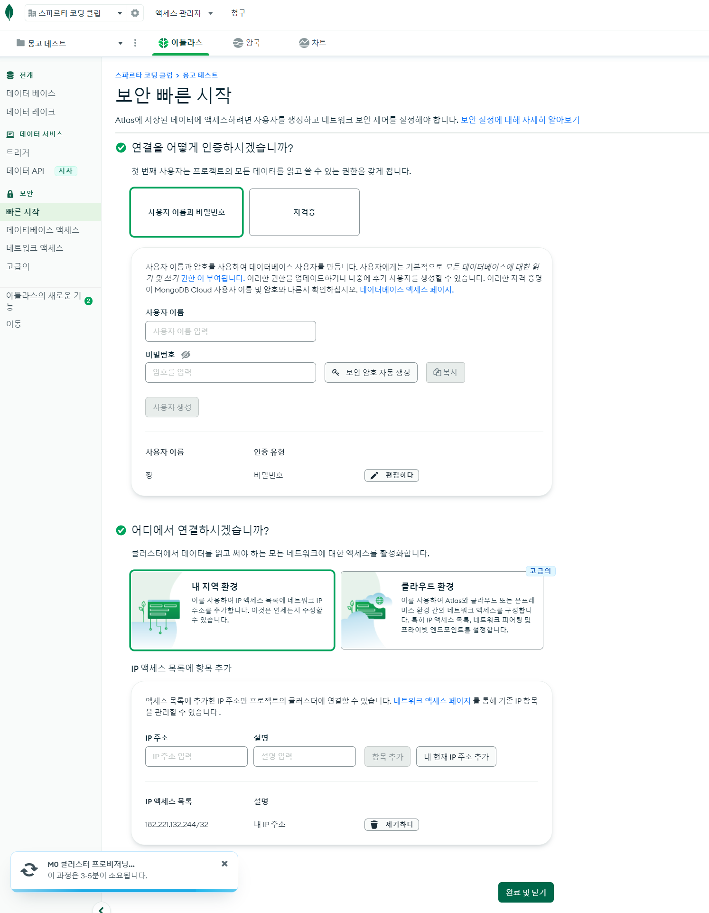The width and height of the screenshot is (709, 913).
Task: Open the 청구 billing menu
Action: point(238,13)
